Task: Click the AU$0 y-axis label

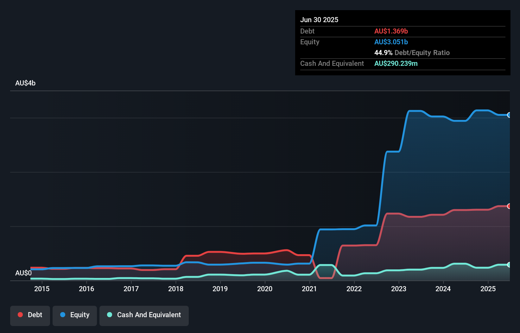Action: 23,273
